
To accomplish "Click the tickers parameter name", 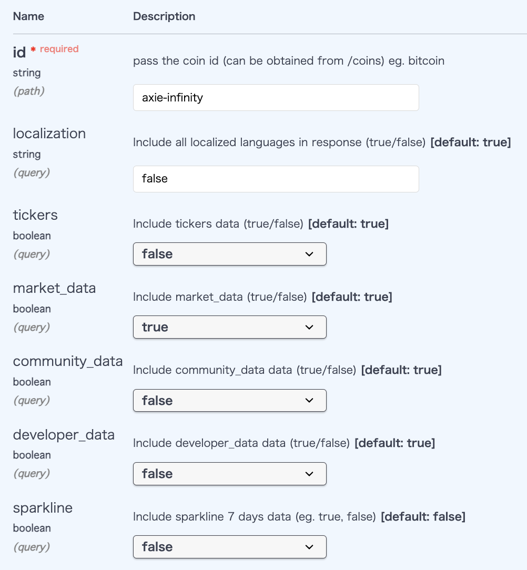I will 35,215.
